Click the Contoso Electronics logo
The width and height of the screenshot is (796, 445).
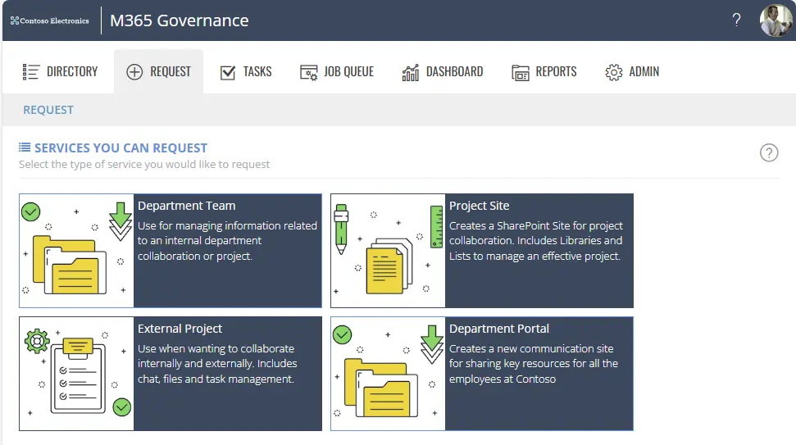coord(50,20)
